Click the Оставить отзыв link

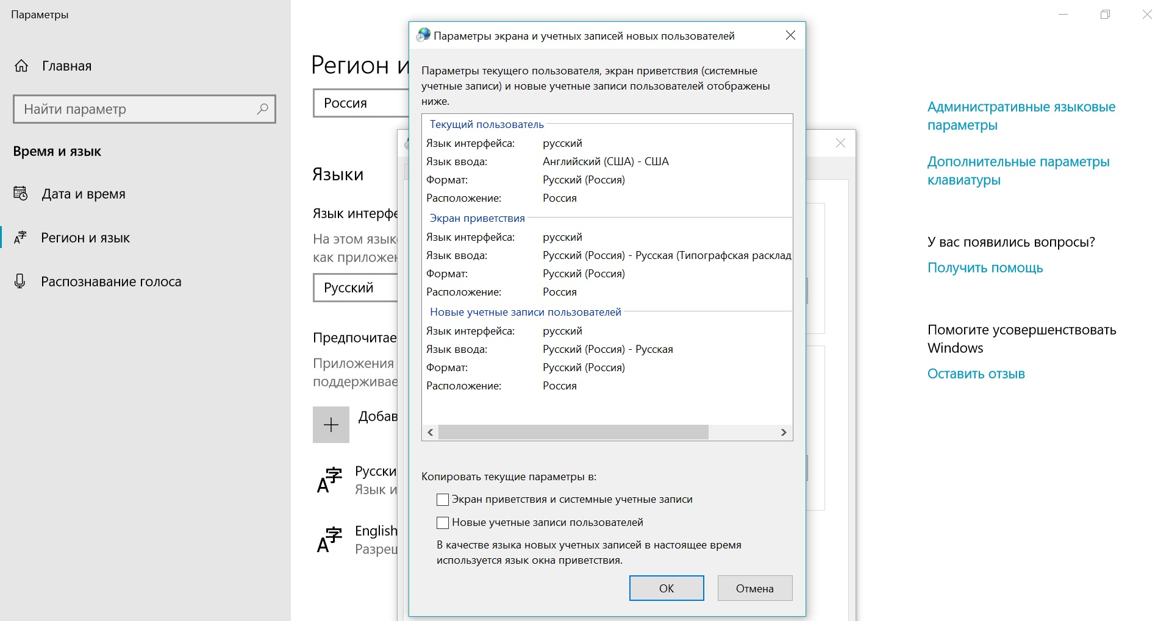coord(976,374)
